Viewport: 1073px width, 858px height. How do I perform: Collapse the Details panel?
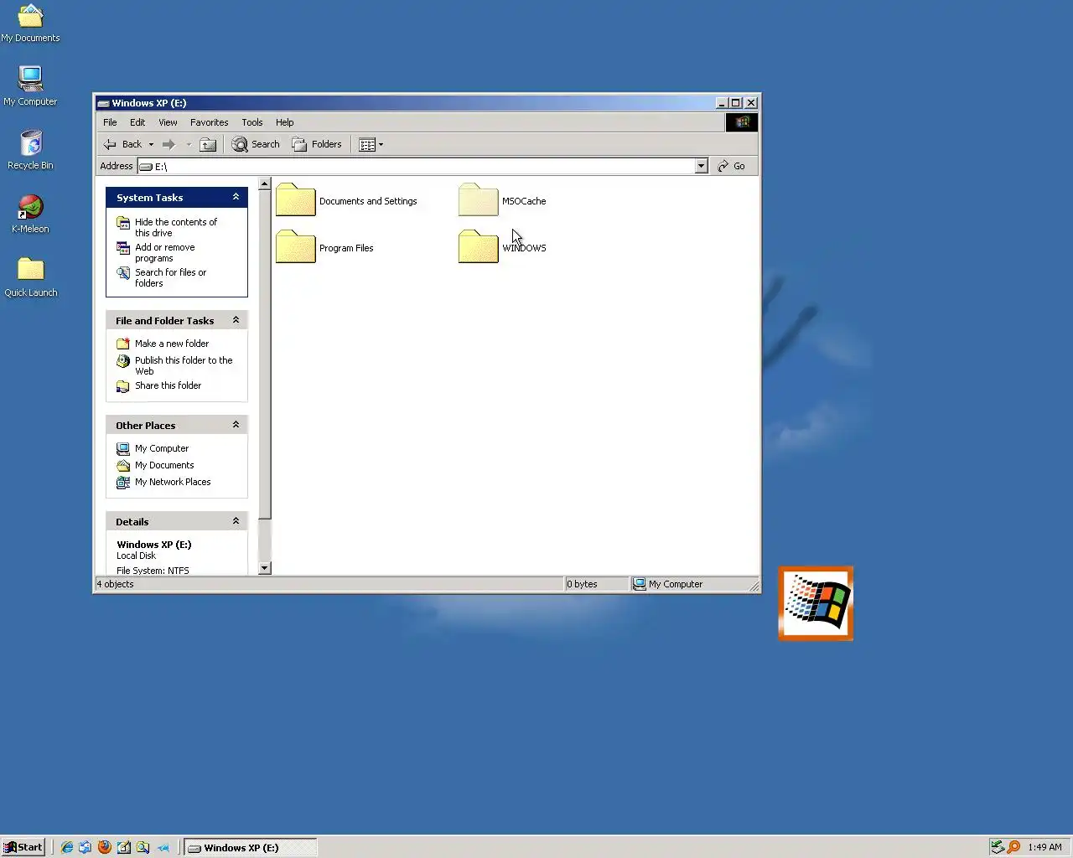(236, 521)
